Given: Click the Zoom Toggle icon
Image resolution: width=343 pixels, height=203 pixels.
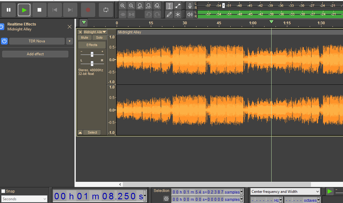Looking at the screenshot, I should (x=157, y=6).
